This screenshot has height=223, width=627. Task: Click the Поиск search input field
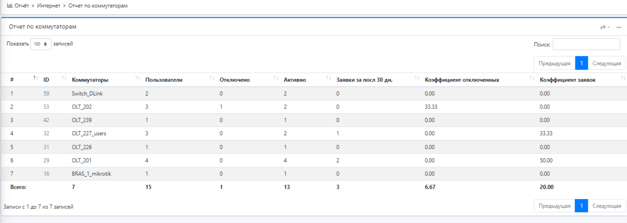(x=586, y=44)
